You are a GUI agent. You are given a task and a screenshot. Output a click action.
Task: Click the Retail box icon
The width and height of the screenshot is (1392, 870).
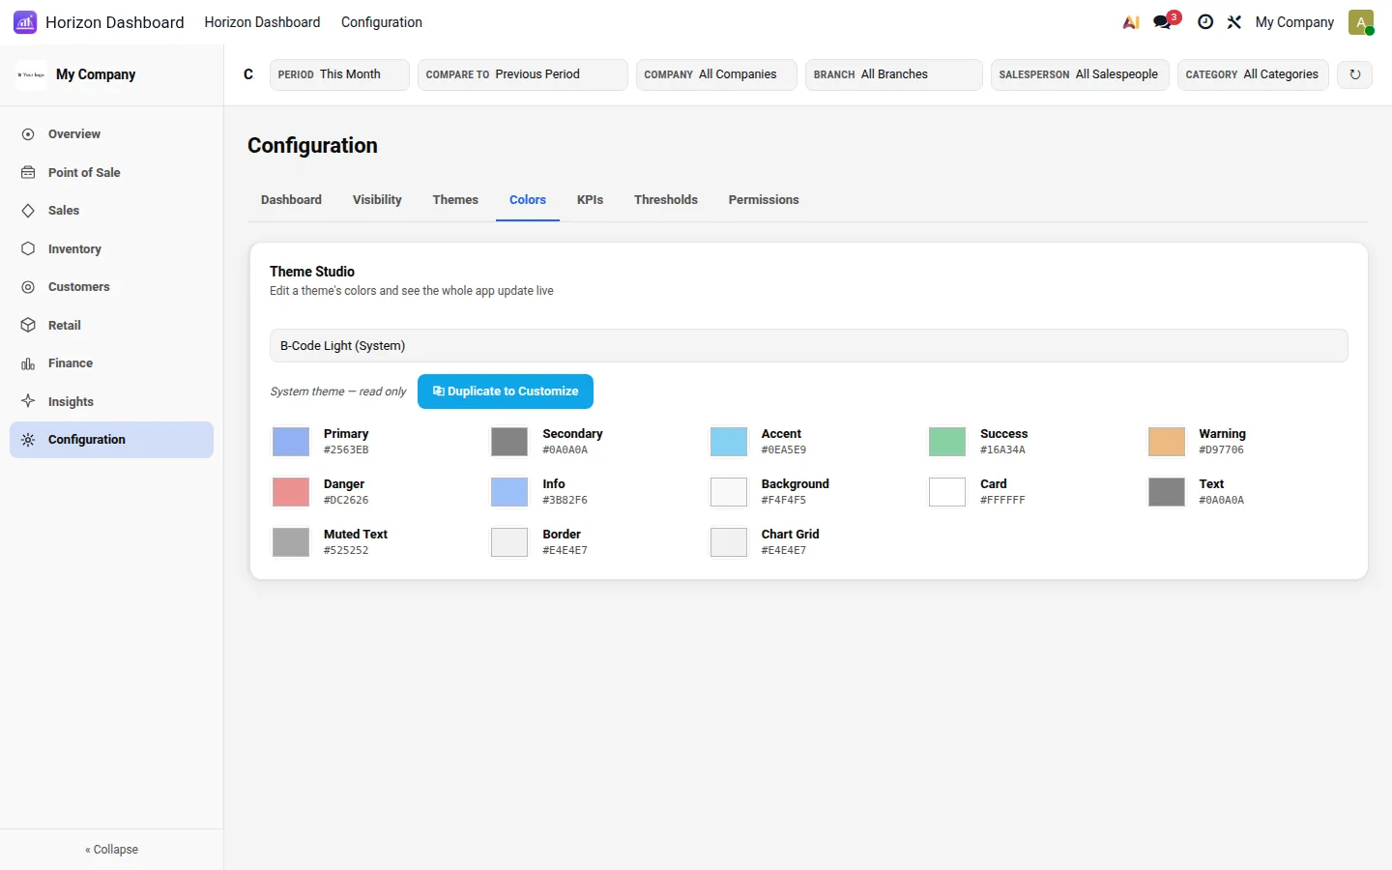(28, 326)
